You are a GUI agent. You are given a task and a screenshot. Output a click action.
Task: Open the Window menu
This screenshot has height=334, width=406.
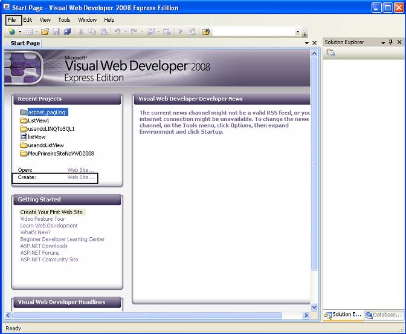point(87,20)
